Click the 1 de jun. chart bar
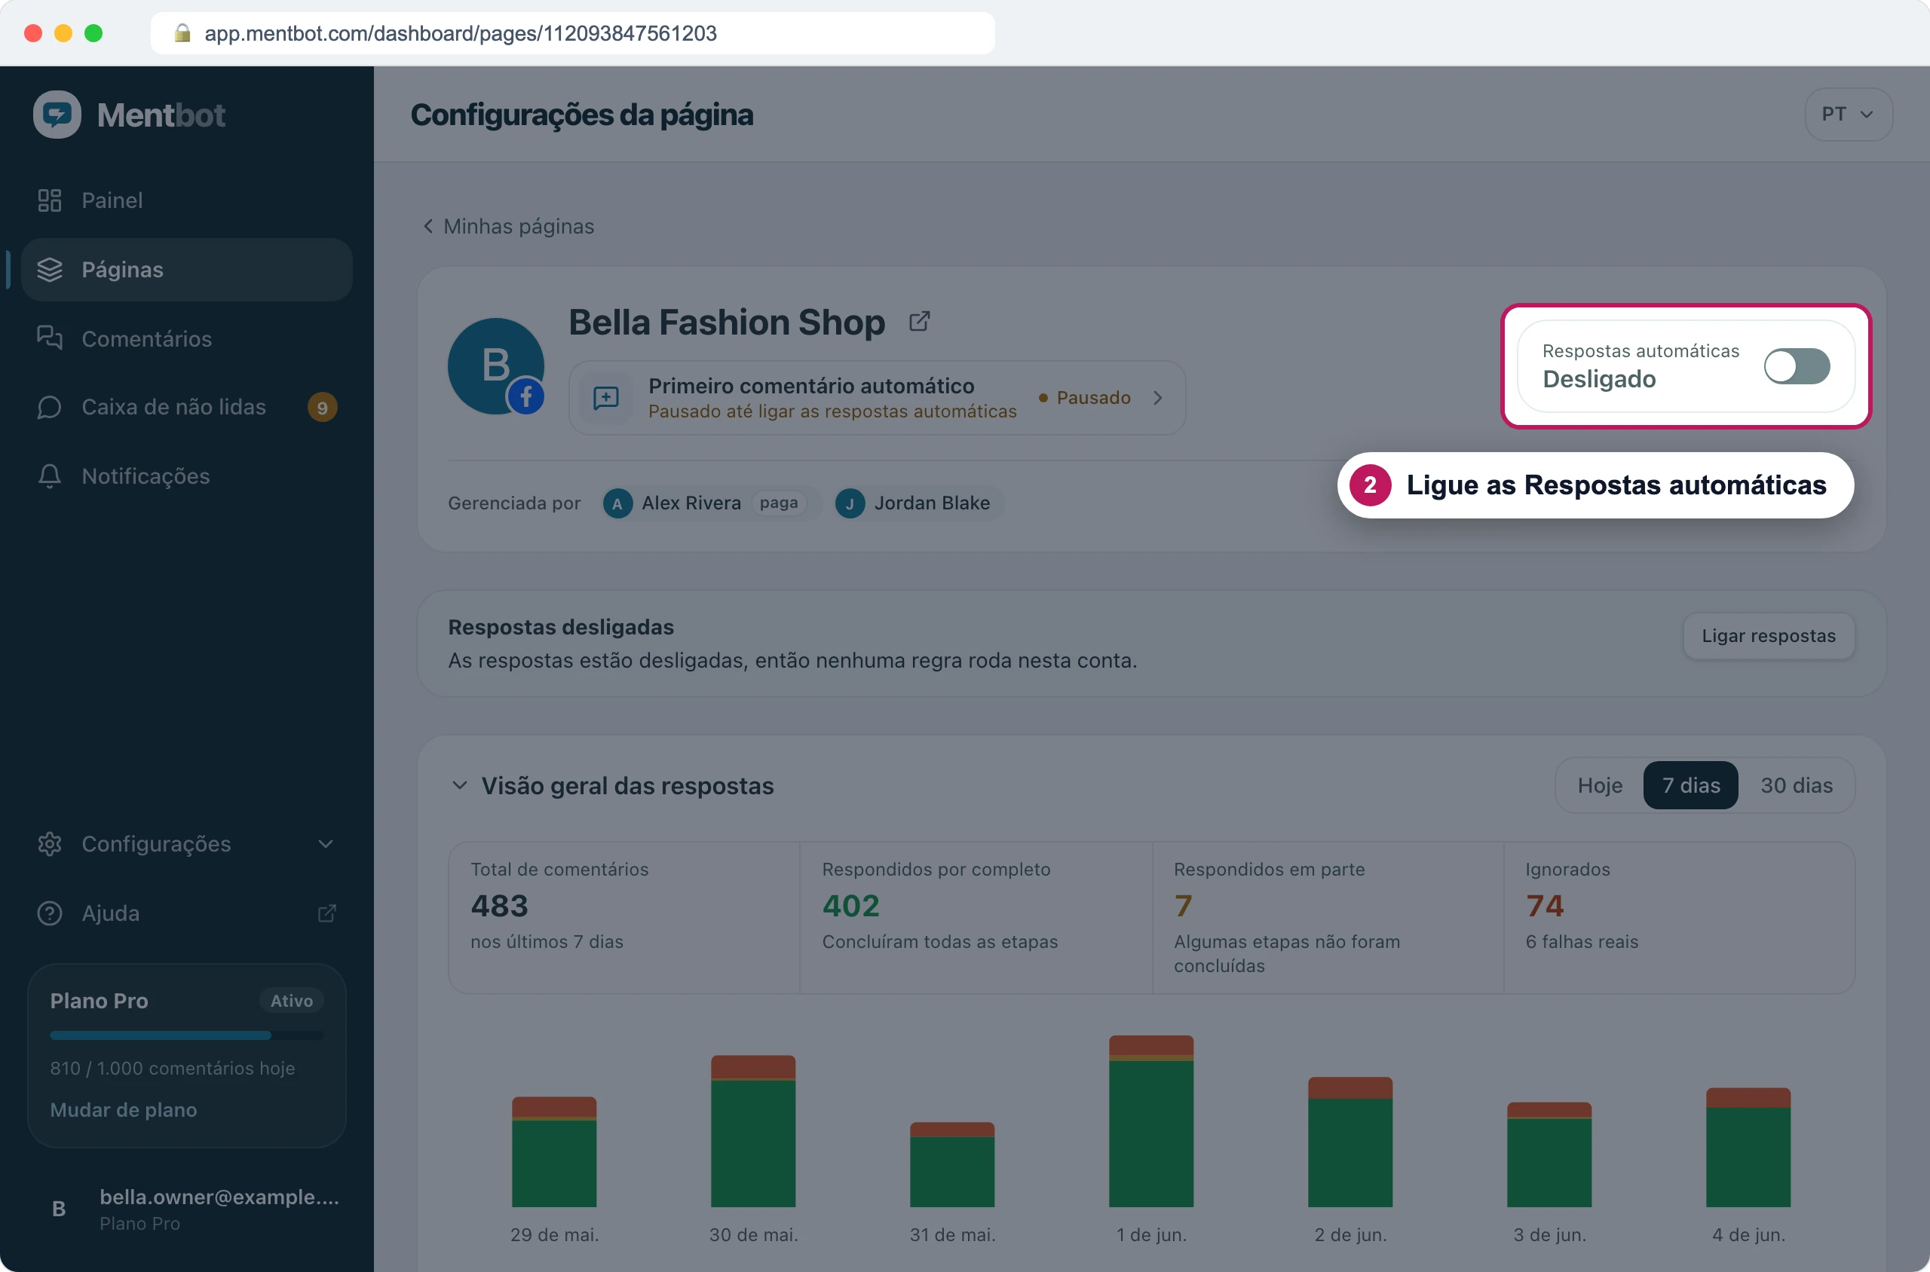Screen dimensions: 1930x1272 (x=1151, y=1121)
